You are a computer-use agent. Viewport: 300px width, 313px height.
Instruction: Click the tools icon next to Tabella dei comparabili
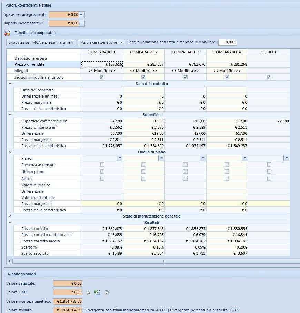point(7,33)
